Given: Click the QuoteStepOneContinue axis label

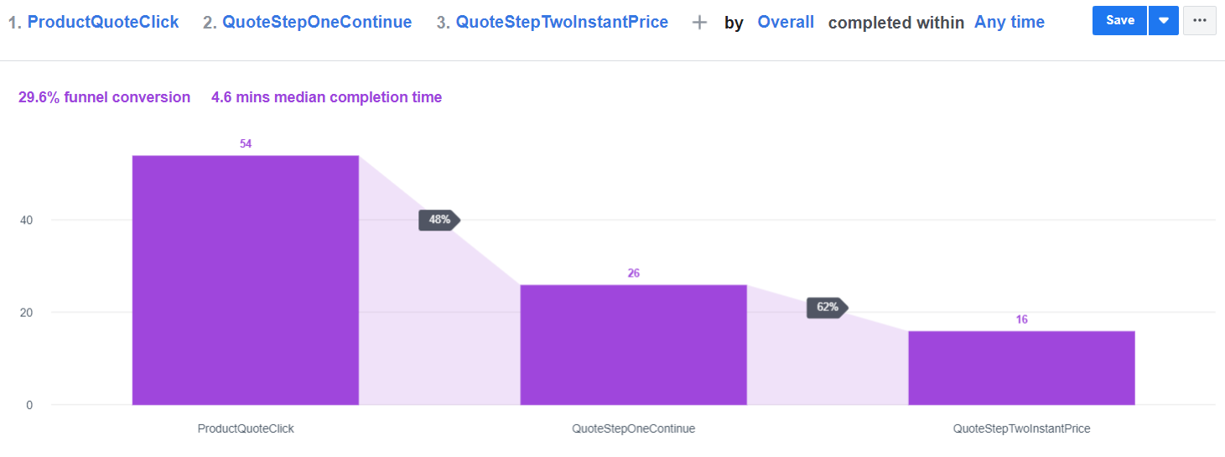Looking at the screenshot, I should 633,428.
